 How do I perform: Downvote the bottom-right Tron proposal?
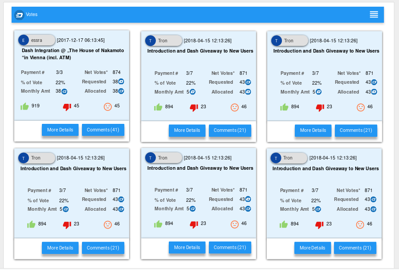[x=319, y=225]
